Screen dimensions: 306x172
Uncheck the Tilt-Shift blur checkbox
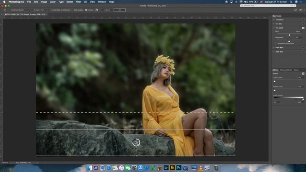303,28
